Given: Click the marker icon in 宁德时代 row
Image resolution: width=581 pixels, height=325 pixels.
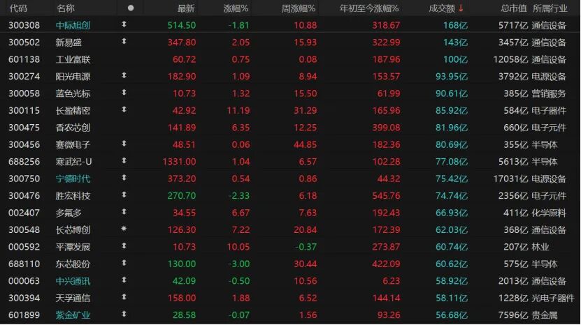Looking at the screenshot, I should click(124, 178).
